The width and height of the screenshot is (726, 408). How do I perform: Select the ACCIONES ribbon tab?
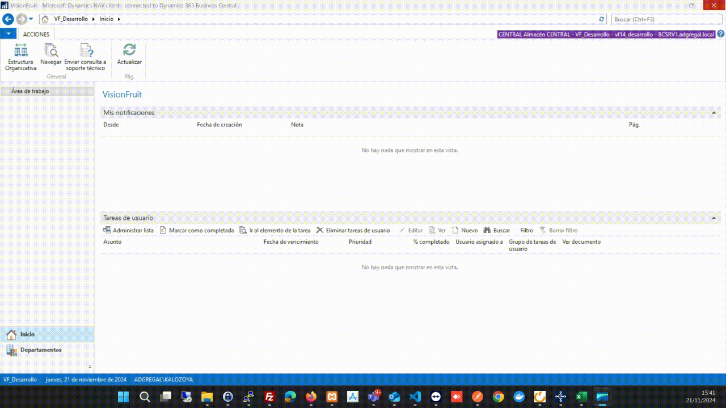click(36, 35)
